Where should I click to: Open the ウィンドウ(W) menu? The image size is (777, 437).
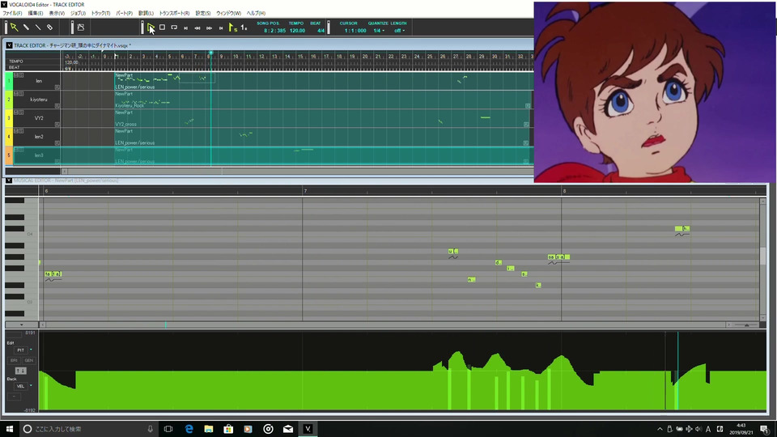click(228, 14)
